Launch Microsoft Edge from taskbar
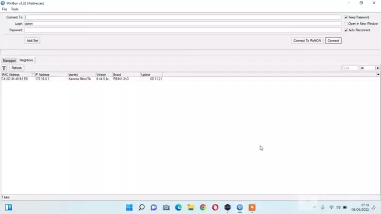Screen dimensions: 381x214 click(x=178, y=208)
